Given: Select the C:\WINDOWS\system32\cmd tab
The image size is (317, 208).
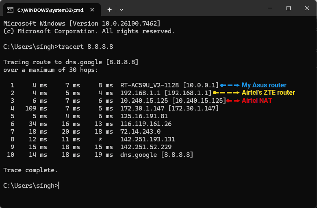Looking at the screenshot, I should 48,9.
